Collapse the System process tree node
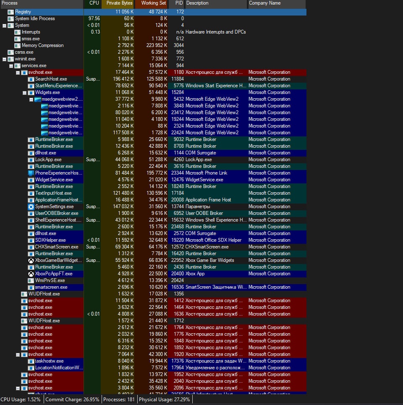Screen dimensions: 403x405 pos(4,26)
